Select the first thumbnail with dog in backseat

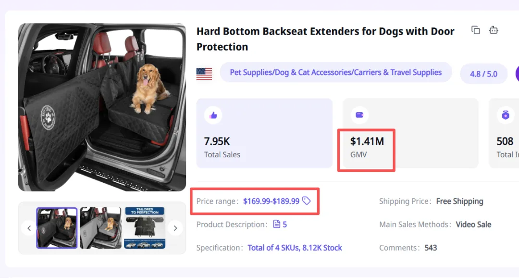point(57,228)
